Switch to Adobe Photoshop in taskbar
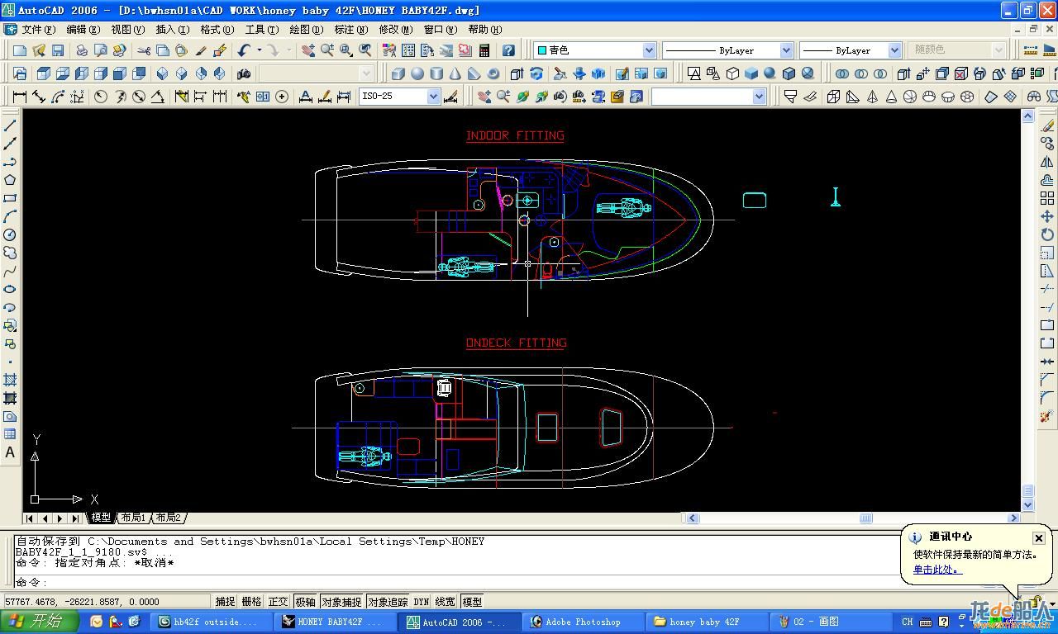Viewport: 1058px width, 634px height. click(x=583, y=622)
